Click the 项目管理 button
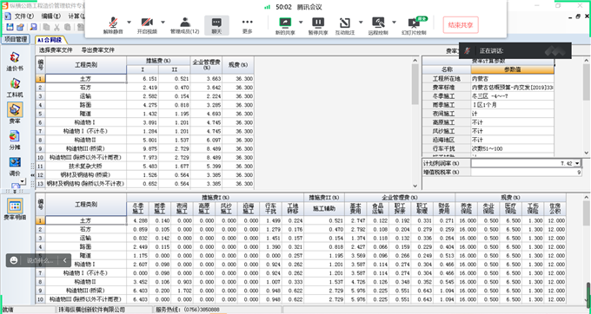 [16, 39]
